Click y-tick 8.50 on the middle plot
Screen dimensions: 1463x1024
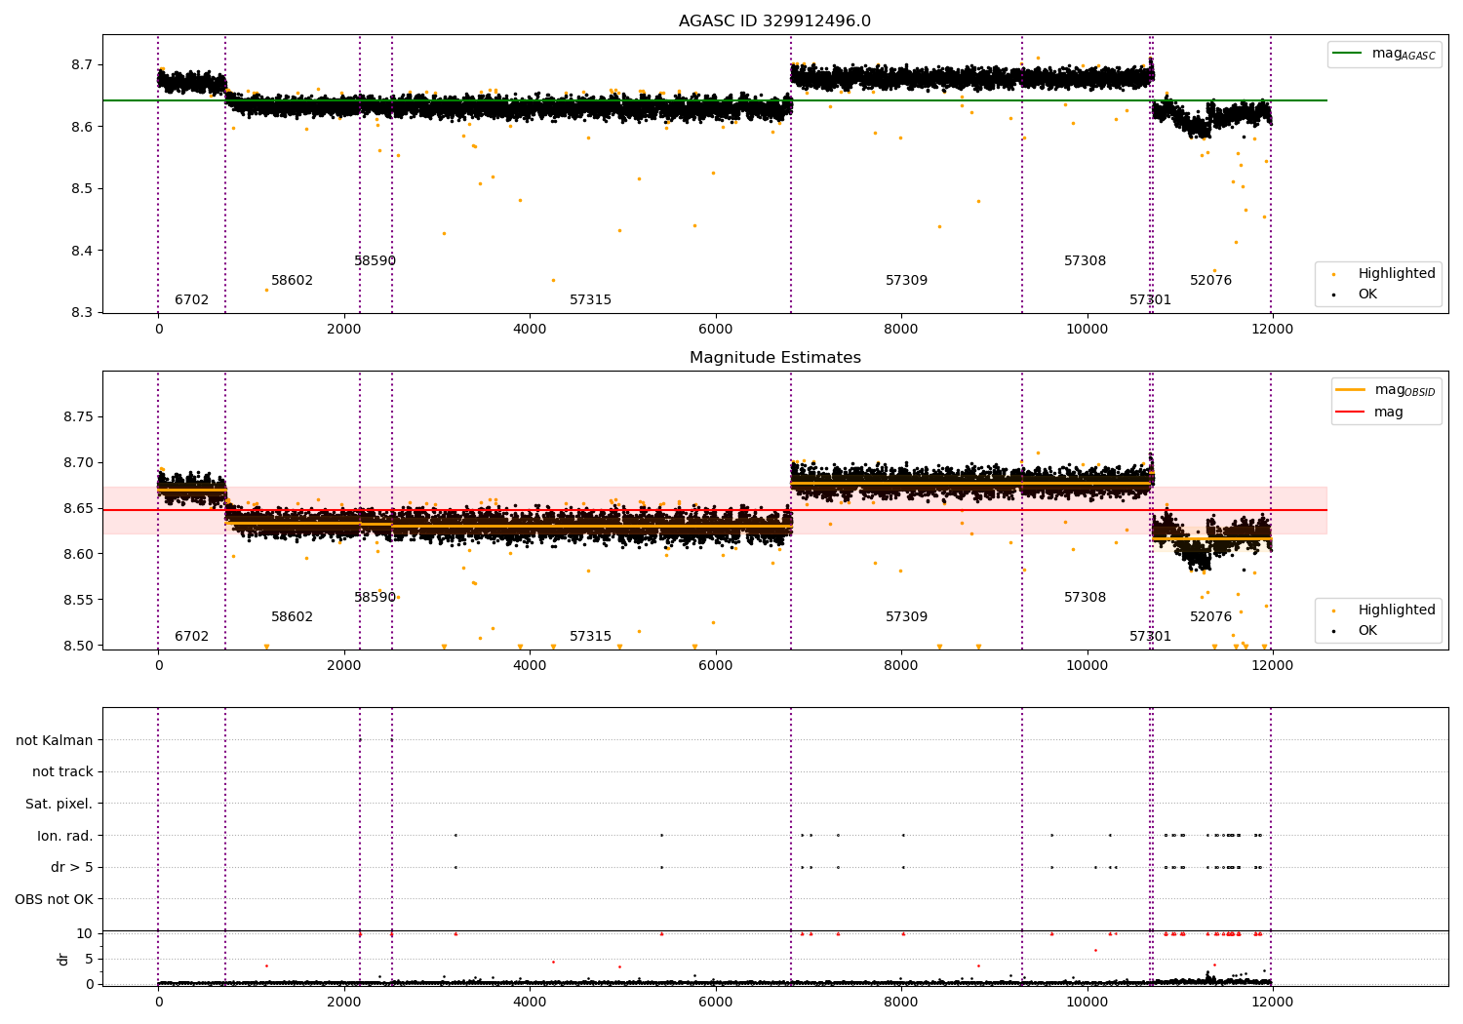(x=78, y=646)
